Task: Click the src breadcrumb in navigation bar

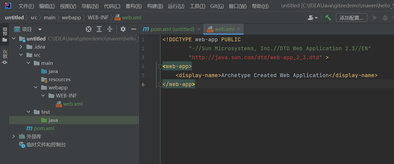Action: (x=34, y=18)
